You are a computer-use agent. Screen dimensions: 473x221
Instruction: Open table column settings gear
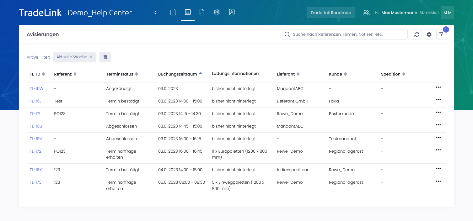(x=429, y=34)
